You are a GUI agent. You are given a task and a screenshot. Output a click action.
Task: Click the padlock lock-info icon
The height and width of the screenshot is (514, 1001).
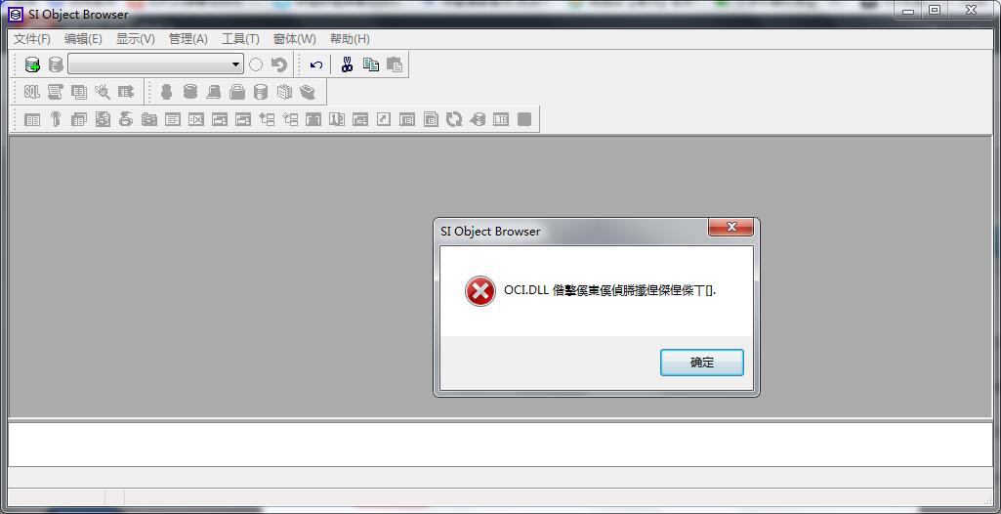(x=237, y=92)
